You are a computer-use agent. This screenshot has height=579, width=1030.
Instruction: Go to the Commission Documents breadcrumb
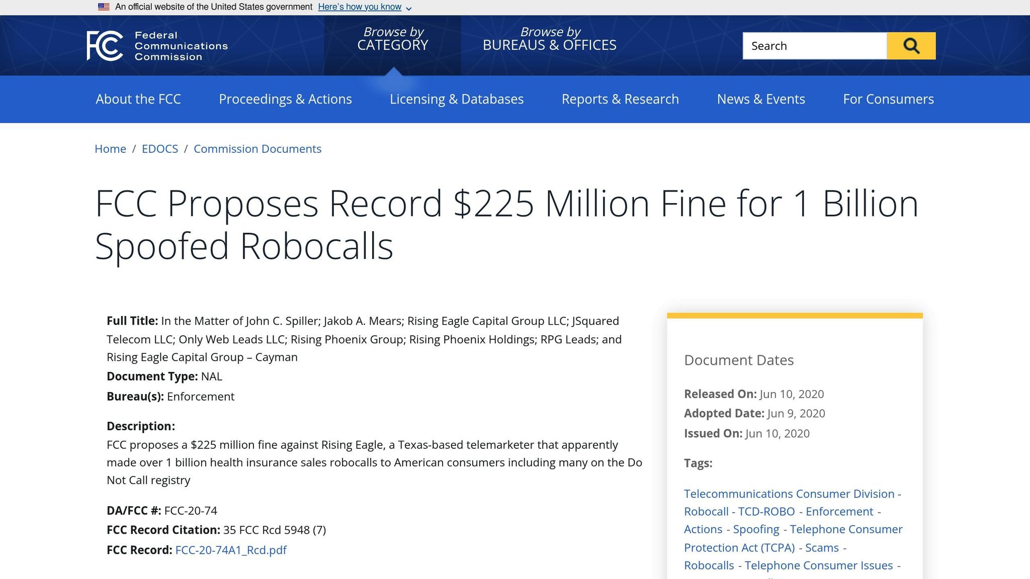click(x=257, y=149)
